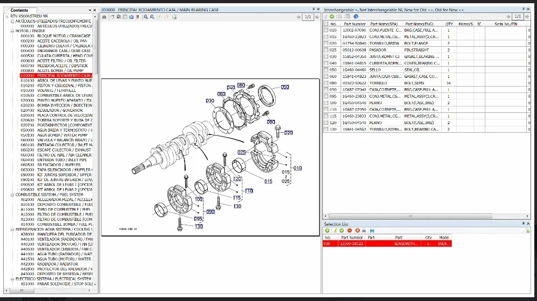Click the Part Number column header in parts table

click(x=354, y=24)
